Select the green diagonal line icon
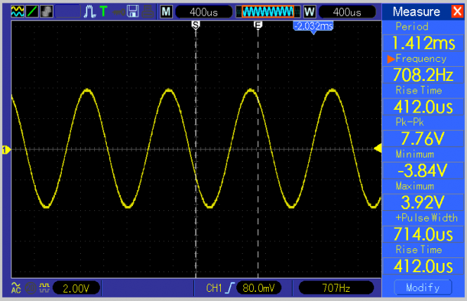 (31, 12)
